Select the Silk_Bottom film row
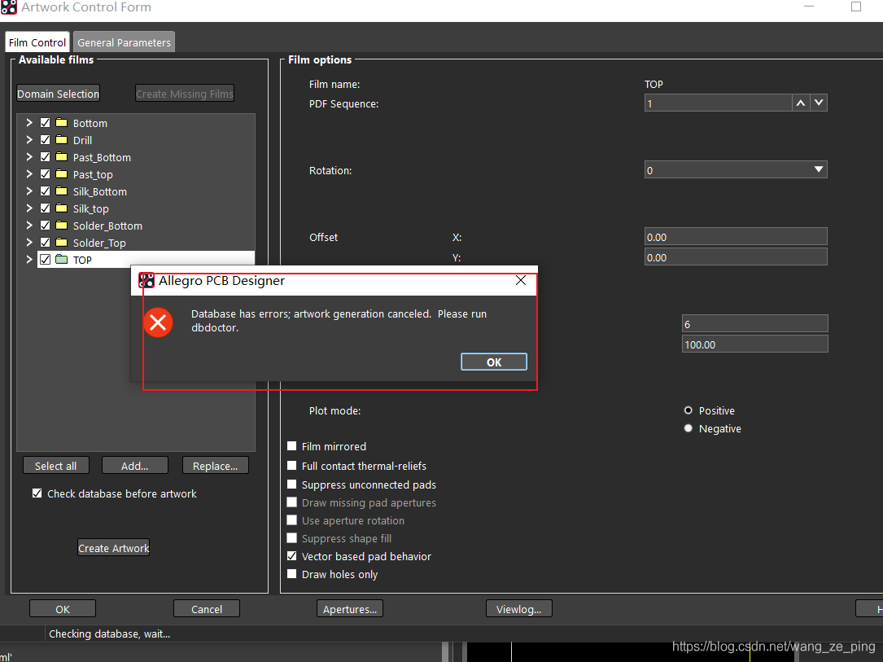The width and height of the screenshot is (883, 662). pos(136,191)
